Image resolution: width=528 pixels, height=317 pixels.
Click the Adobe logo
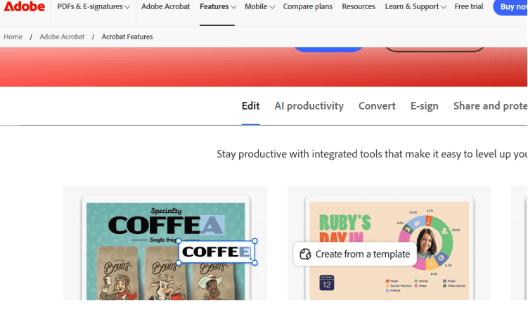pos(24,6)
